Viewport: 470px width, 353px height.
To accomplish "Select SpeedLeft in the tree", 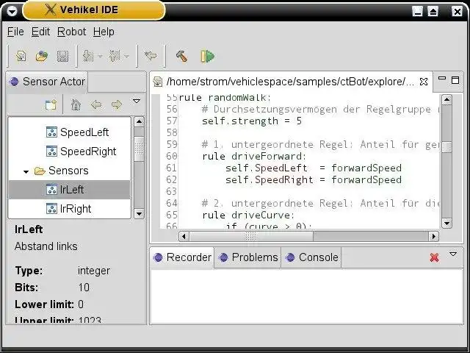I will 84,132.
